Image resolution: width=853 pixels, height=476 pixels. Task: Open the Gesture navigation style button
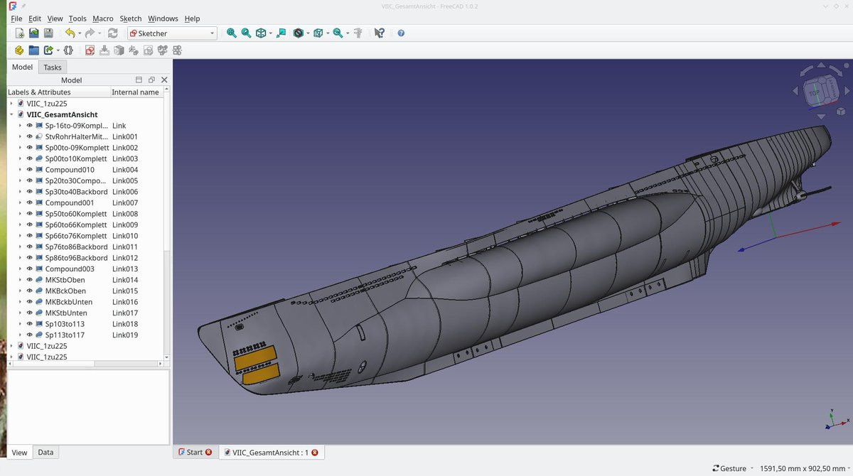click(x=733, y=468)
